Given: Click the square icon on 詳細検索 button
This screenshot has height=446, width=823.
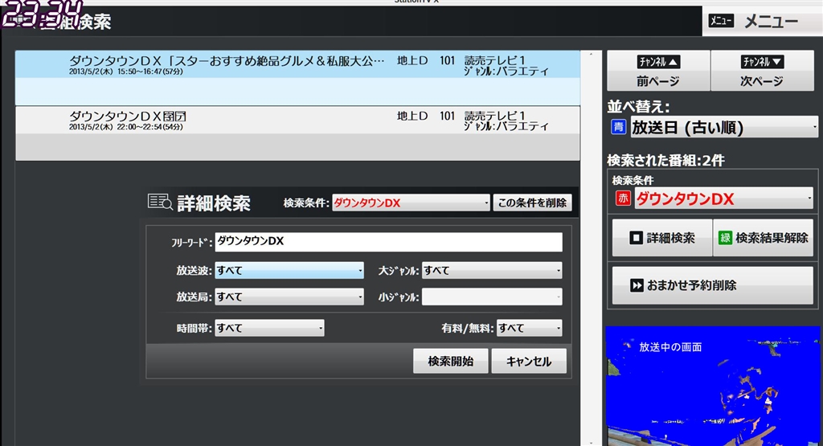Looking at the screenshot, I should click(x=637, y=238).
